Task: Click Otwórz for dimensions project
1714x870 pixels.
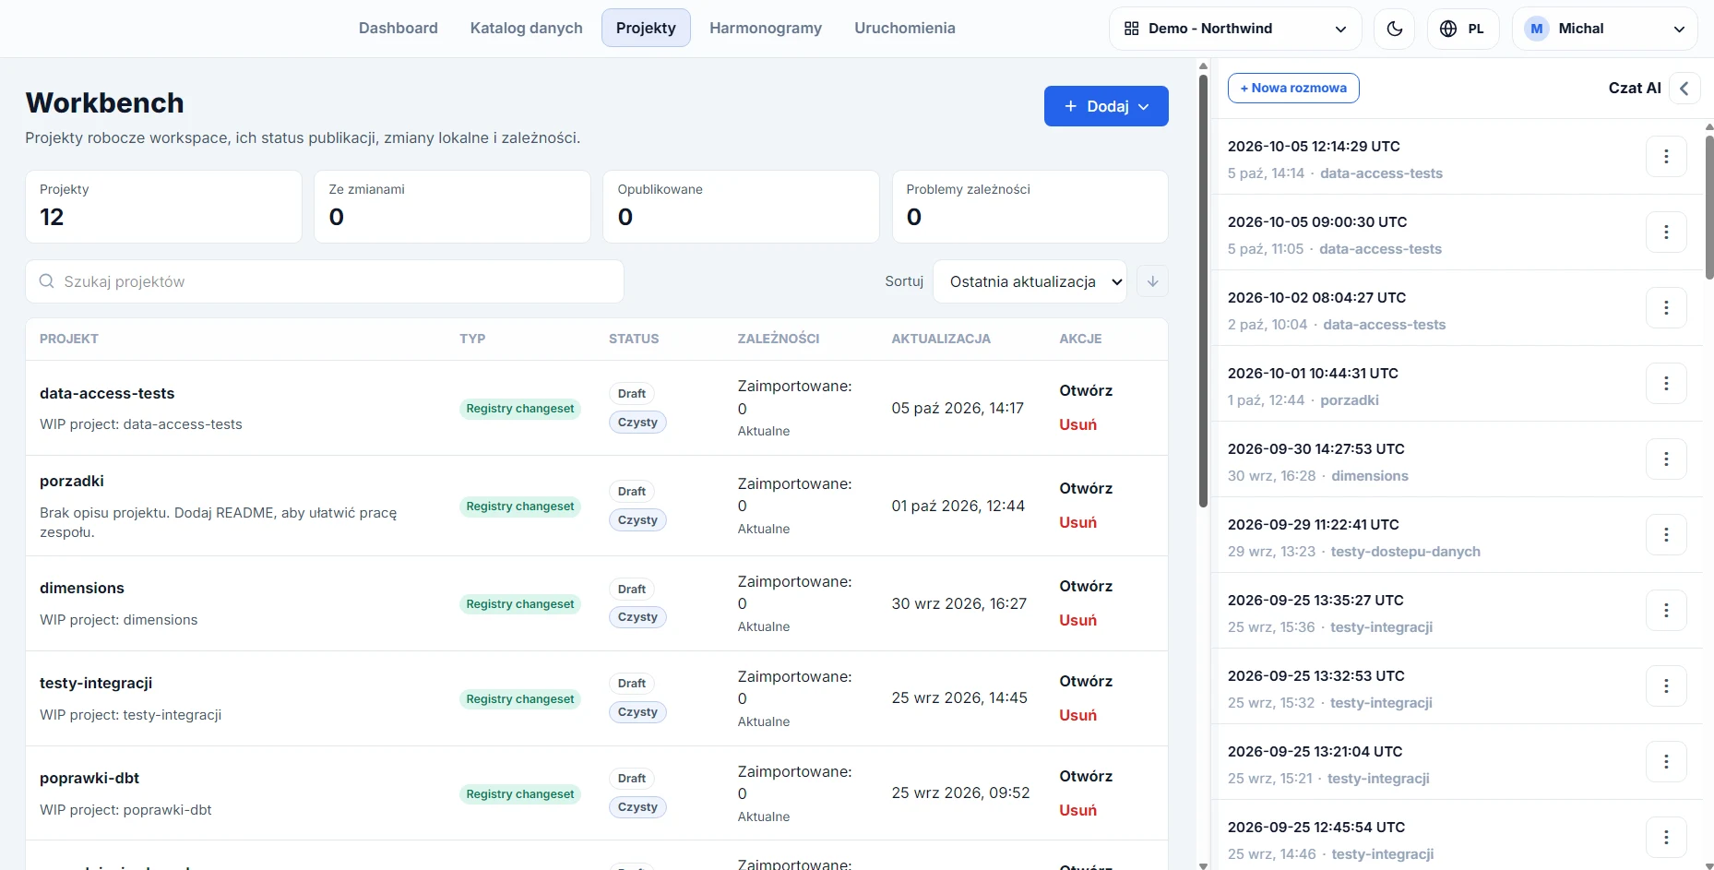Action: point(1086,587)
